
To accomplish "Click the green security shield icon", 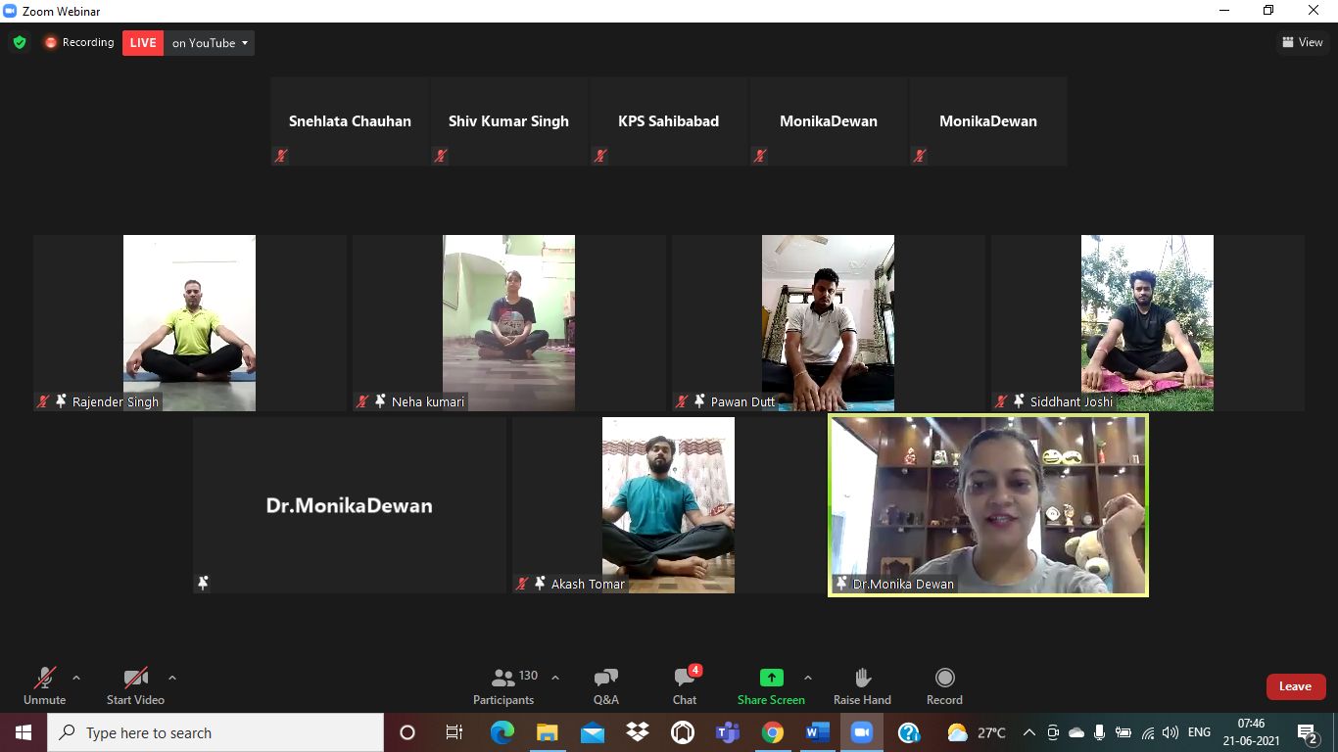I will (19, 42).
